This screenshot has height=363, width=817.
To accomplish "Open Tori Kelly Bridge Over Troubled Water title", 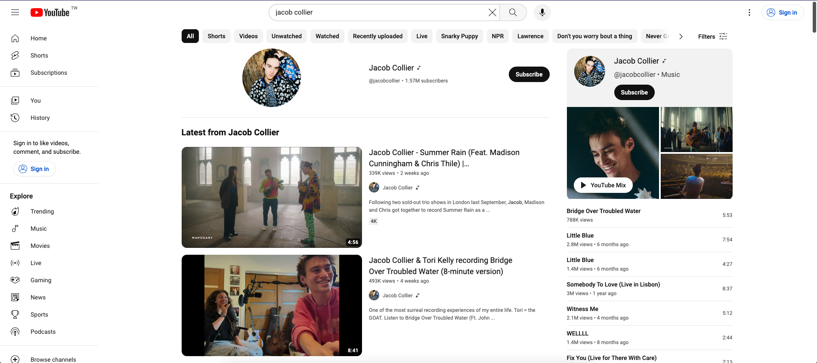I will 441,265.
